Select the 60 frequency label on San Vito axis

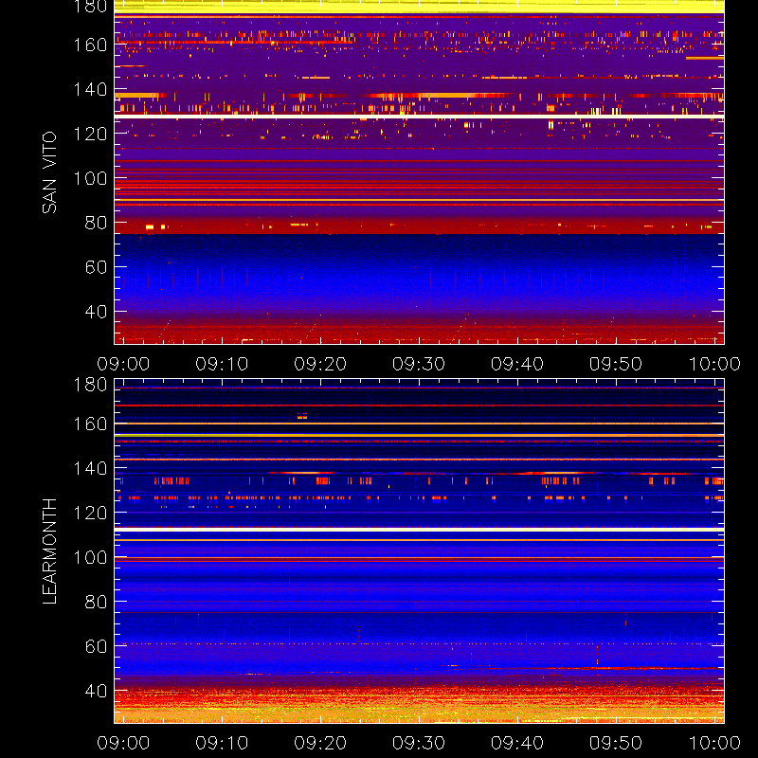96,267
